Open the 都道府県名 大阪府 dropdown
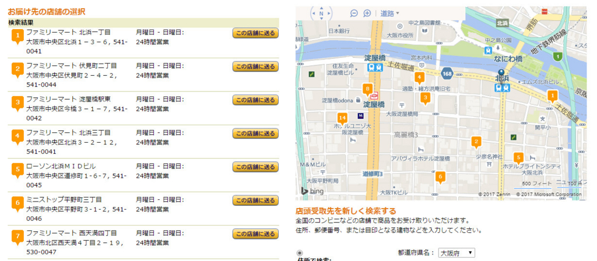Image resolution: width=597 pixels, height=261 pixels. (456, 253)
